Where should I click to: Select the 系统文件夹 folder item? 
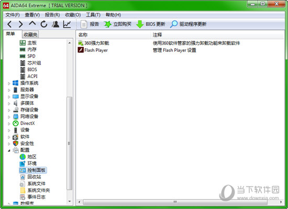(x=35, y=190)
